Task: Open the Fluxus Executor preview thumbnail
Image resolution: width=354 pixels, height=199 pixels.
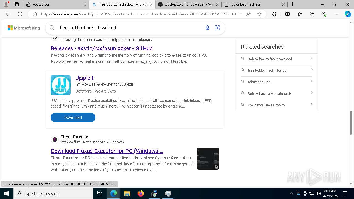Action: tap(208, 159)
